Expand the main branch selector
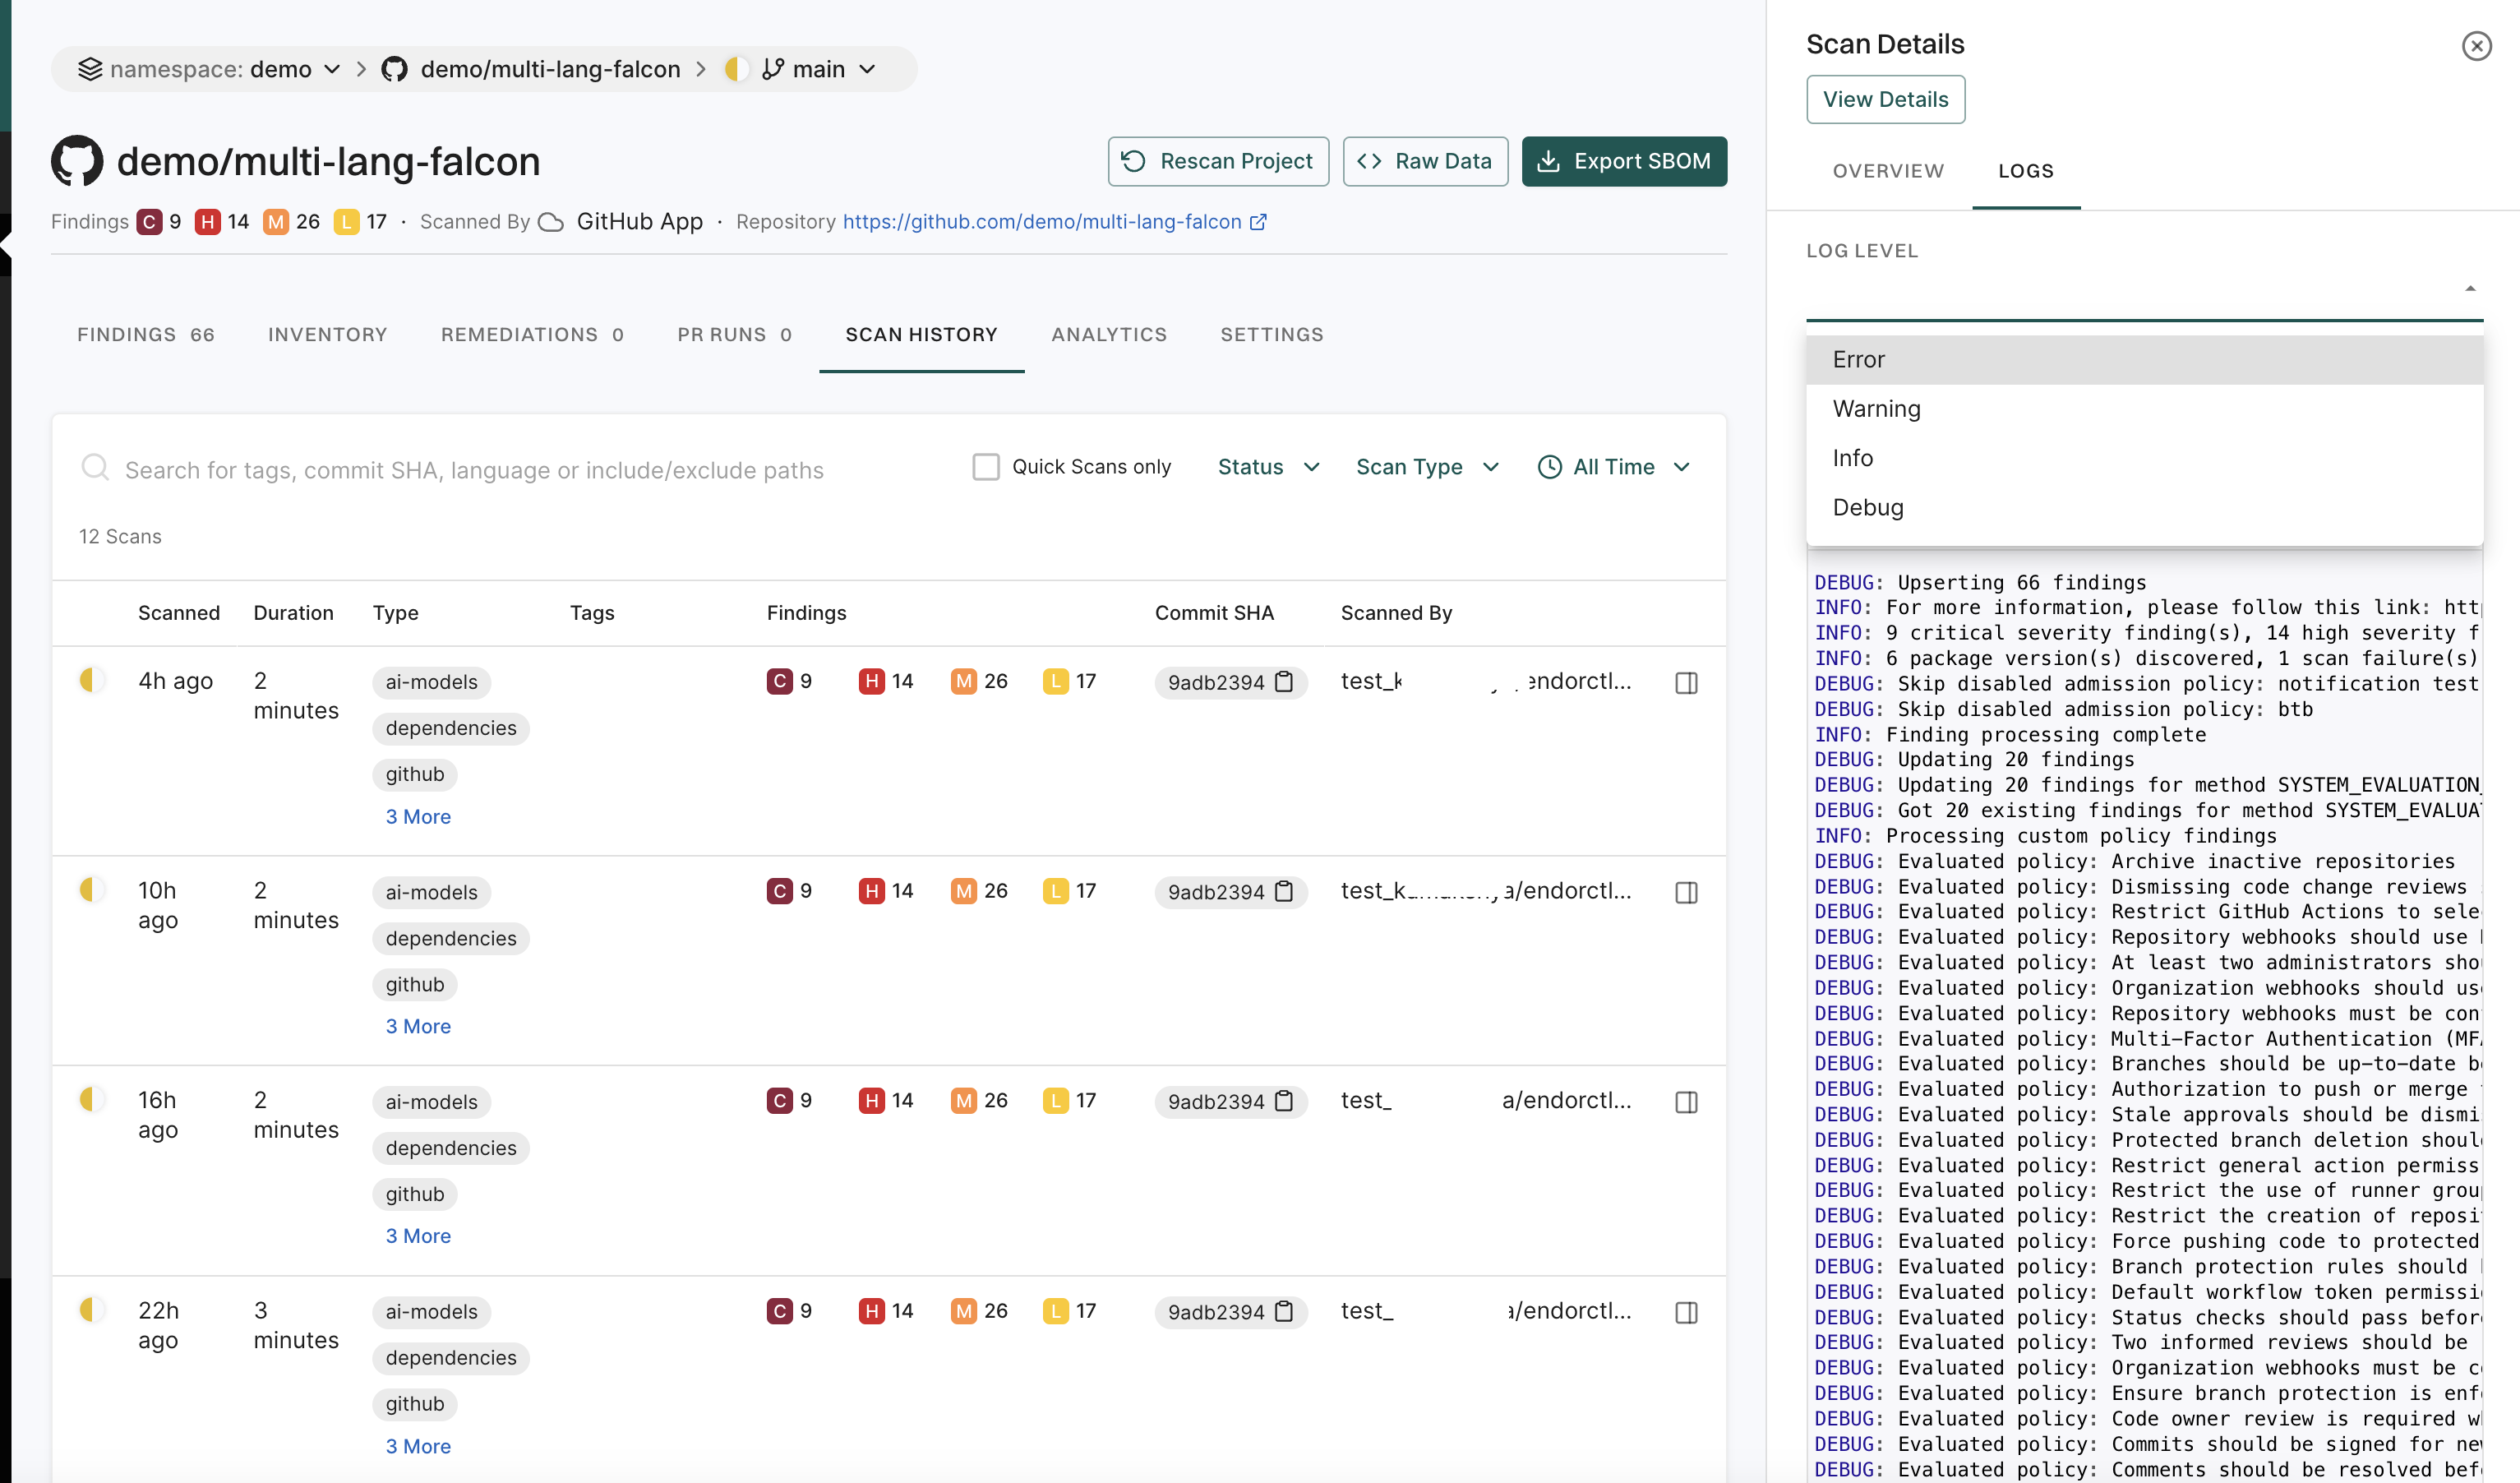This screenshot has width=2520, height=1483. click(x=867, y=68)
